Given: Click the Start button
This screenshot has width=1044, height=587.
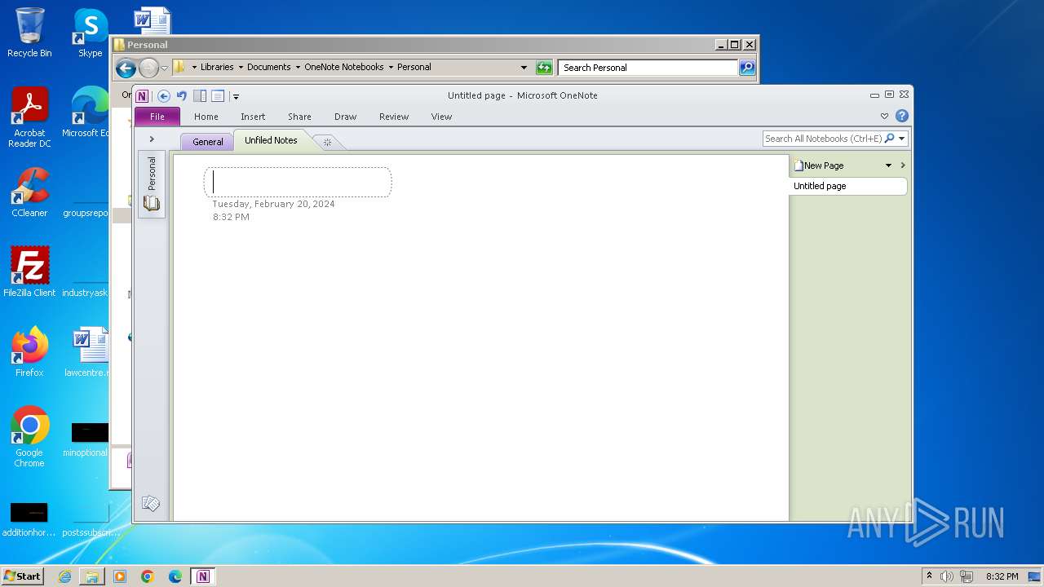Looking at the screenshot, I should pyautogui.click(x=23, y=576).
